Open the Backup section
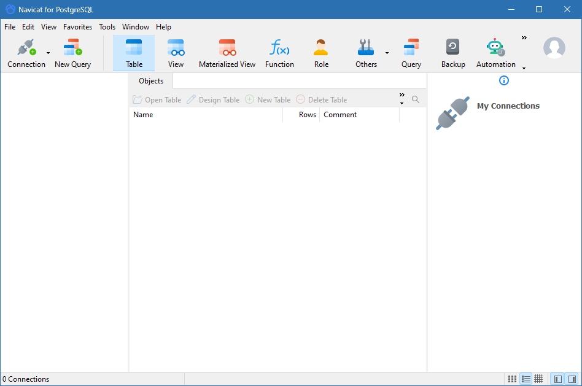Screen dimensions: 582x386 pos(453,53)
